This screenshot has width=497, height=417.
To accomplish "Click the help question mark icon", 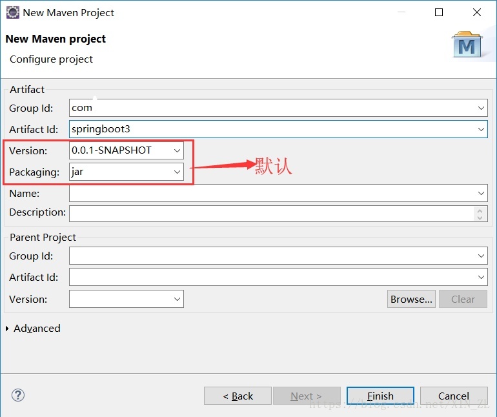I will pyautogui.click(x=18, y=395).
